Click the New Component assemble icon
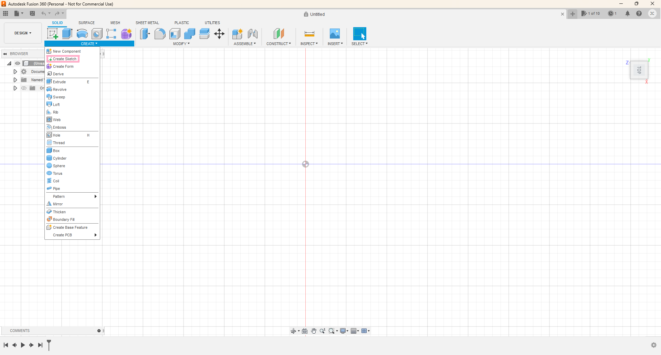The width and height of the screenshot is (661, 355). (x=238, y=34)
